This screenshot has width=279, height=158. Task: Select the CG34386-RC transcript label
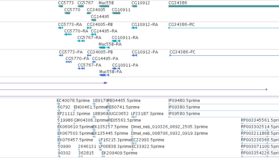[182, 24]
